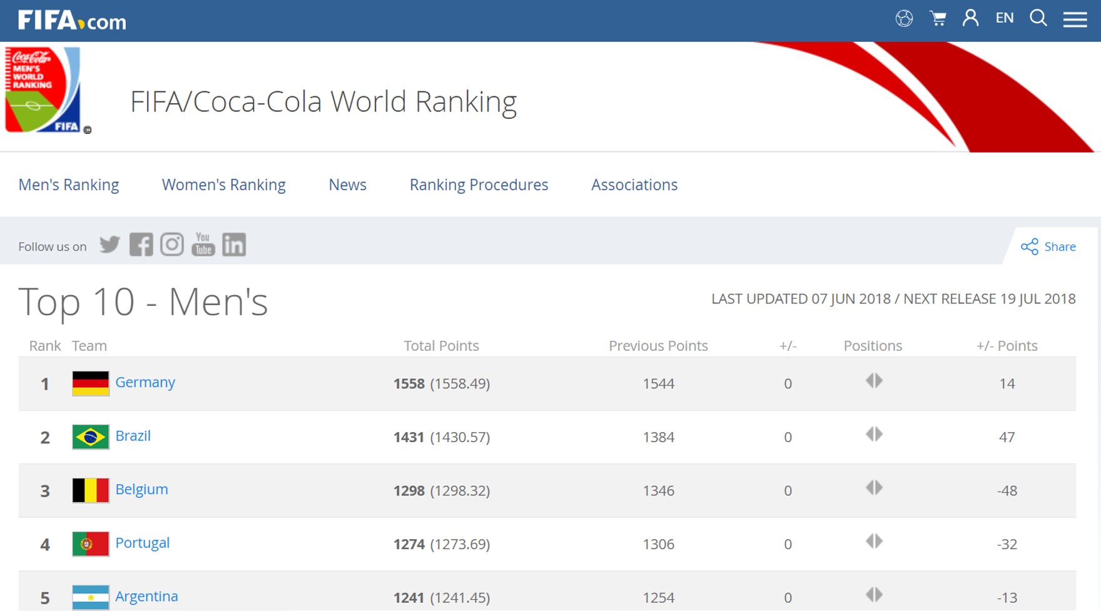Open the Germany team link
Screen dimensions: 1101x611
pos(145,382)
